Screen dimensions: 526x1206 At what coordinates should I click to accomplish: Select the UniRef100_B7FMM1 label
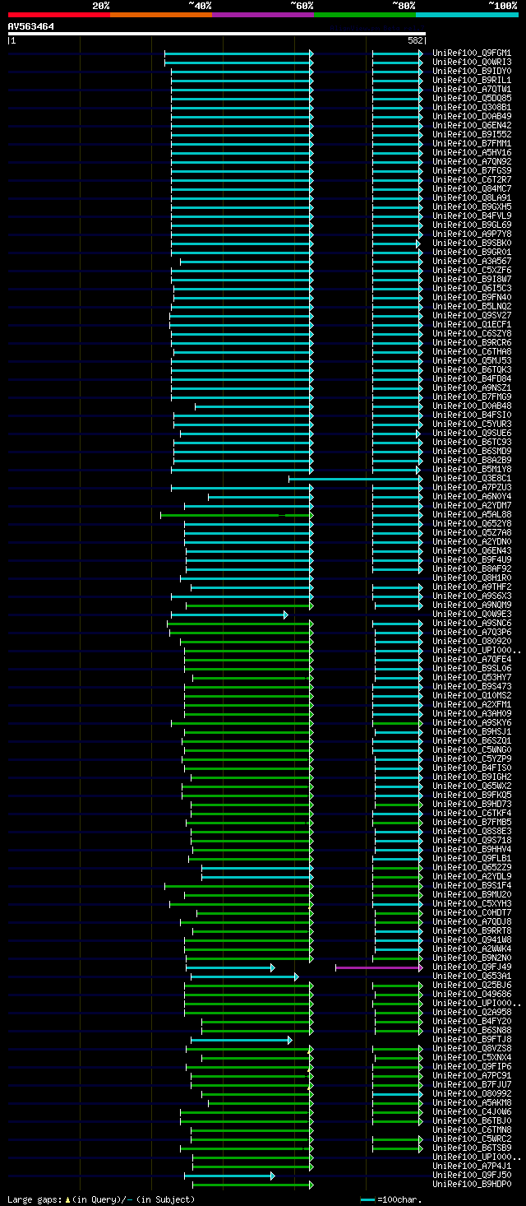click(x=472, y=144)
